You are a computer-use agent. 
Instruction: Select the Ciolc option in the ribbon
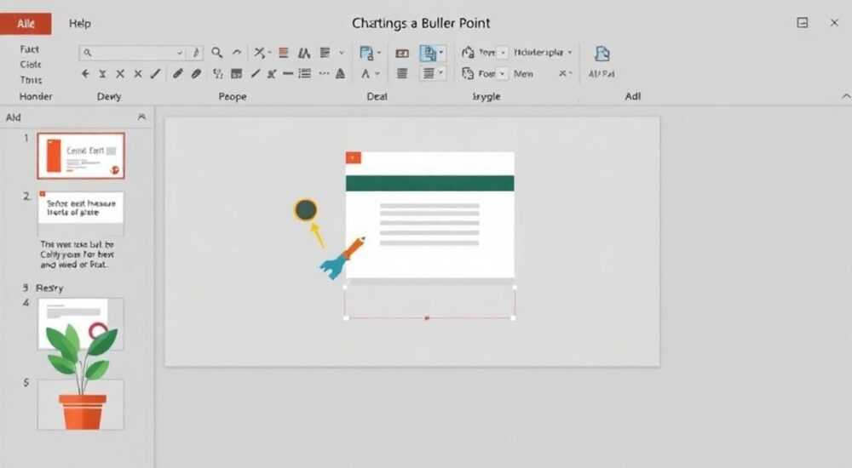click(31, 65)
